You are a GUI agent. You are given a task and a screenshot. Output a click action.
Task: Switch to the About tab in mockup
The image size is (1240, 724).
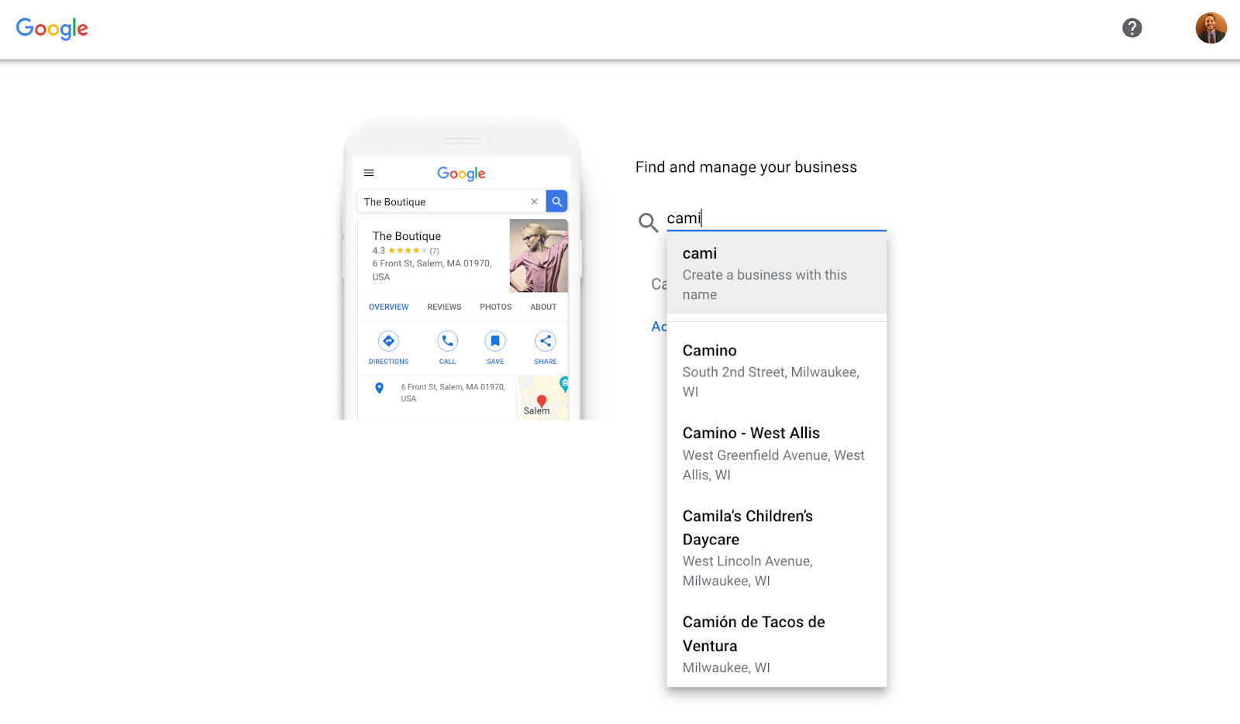(543, 307)
